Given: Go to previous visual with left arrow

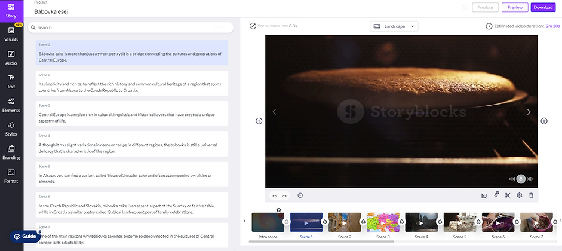Looking at the screenshot, I should (x=274, y=112).
